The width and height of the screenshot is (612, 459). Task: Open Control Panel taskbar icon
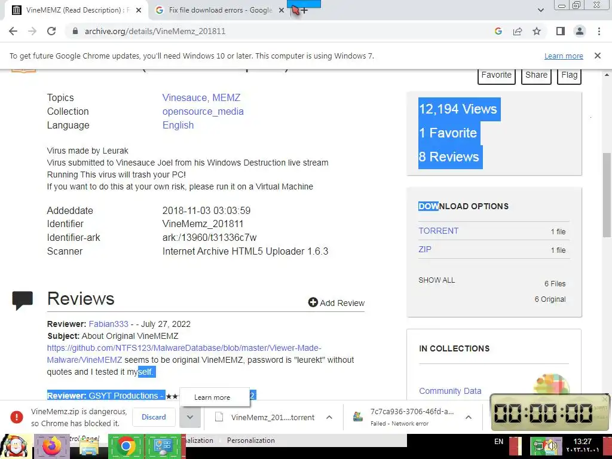163,446
